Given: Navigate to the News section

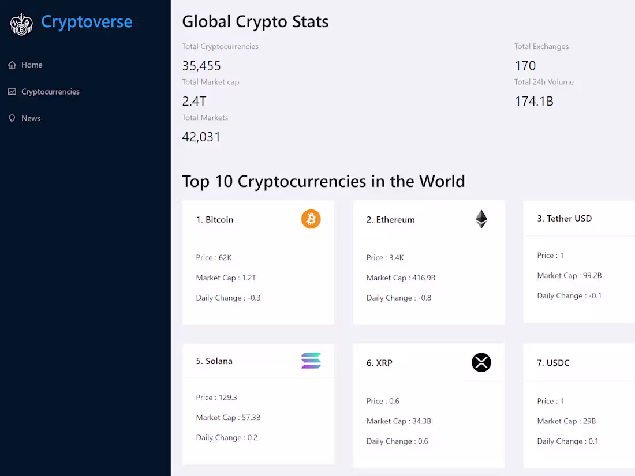Looking at the screenshot, I should click(31, 118).
